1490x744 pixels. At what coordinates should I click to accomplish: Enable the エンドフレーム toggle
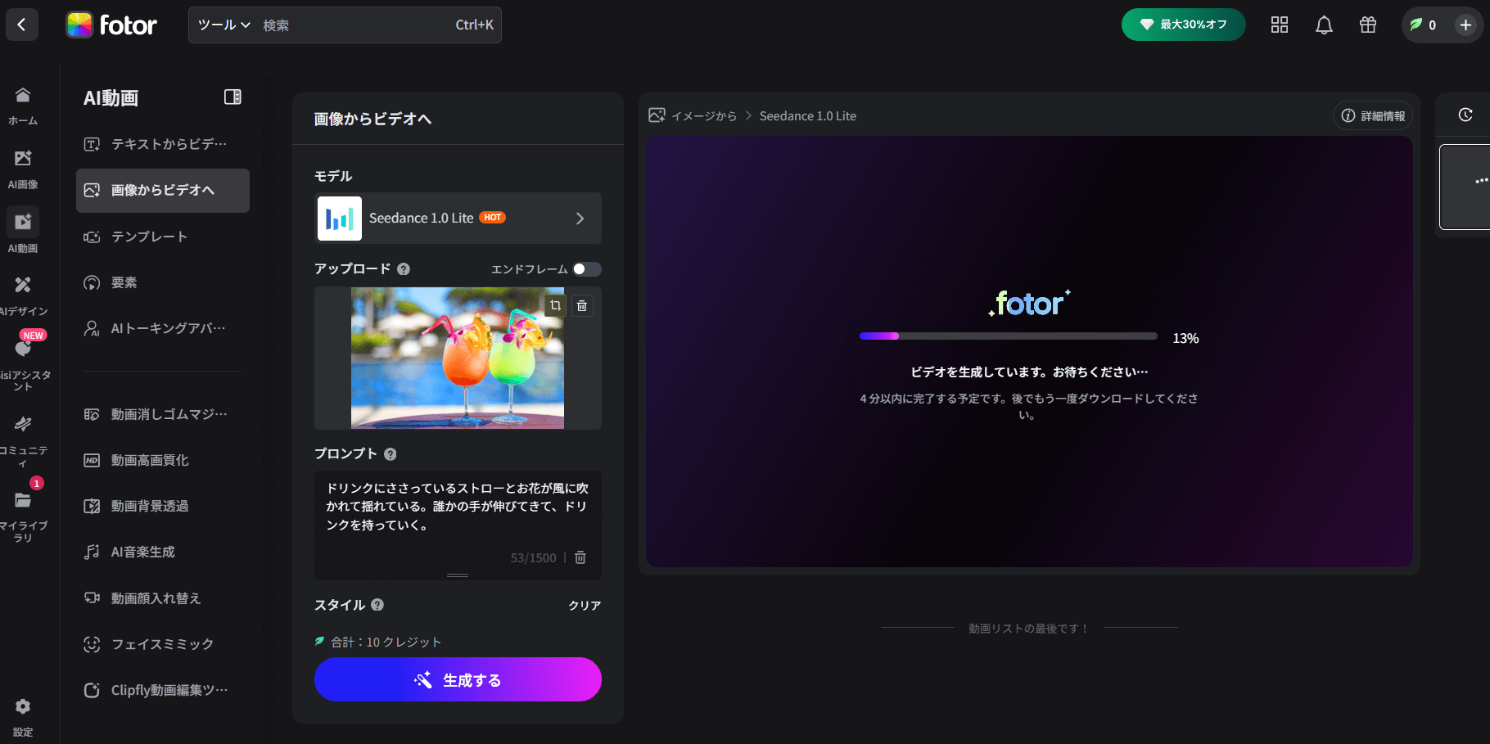[589, 269]
